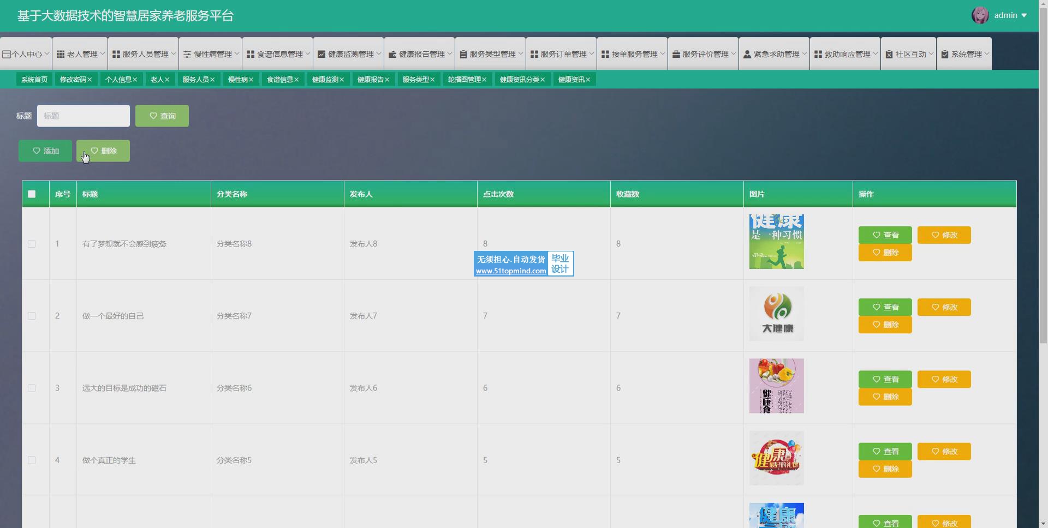This screenshot has width=1048, height=528.
Task: Edit the 有了梦想就不会感到疲惫 entry
Action: pos(944,235)
